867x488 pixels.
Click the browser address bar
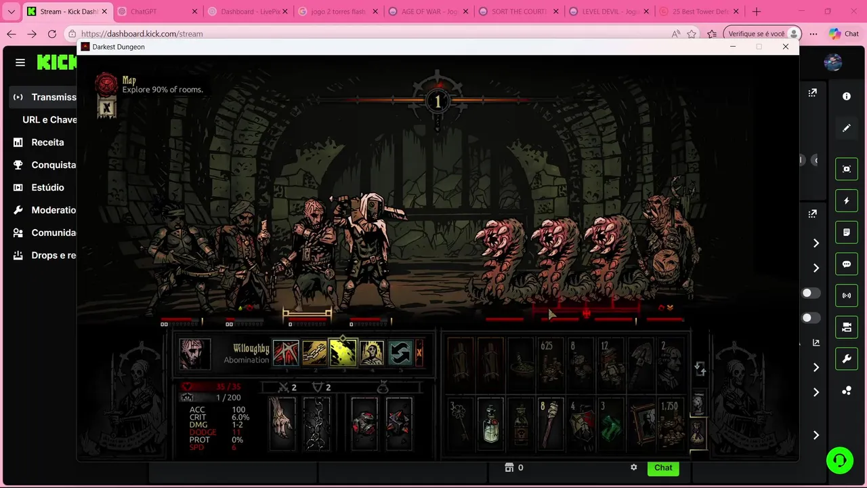click(x=369, y=34)
